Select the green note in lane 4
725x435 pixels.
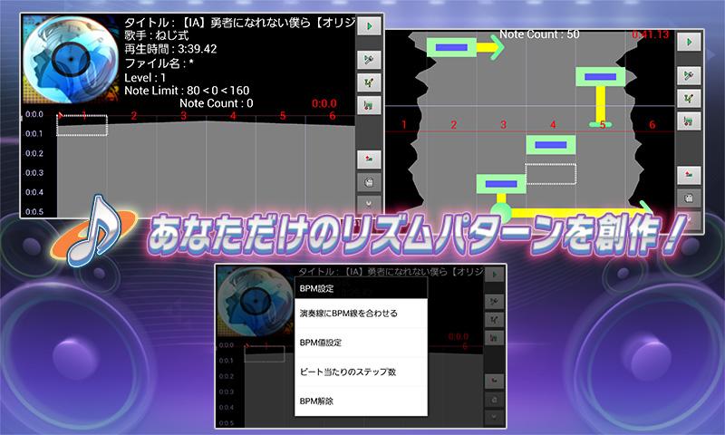(551, 145)
